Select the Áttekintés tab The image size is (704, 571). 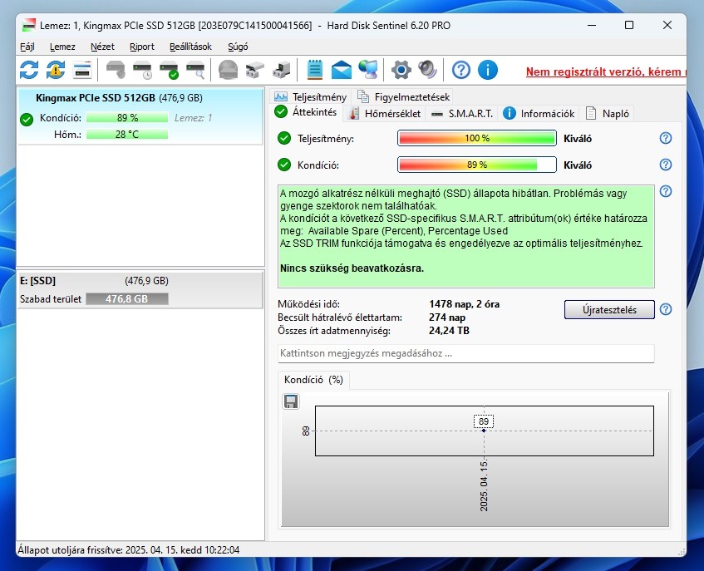(x=306, y=112)
